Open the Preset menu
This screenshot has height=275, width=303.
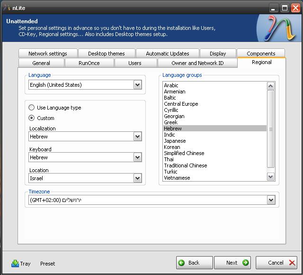coord(47,264)
